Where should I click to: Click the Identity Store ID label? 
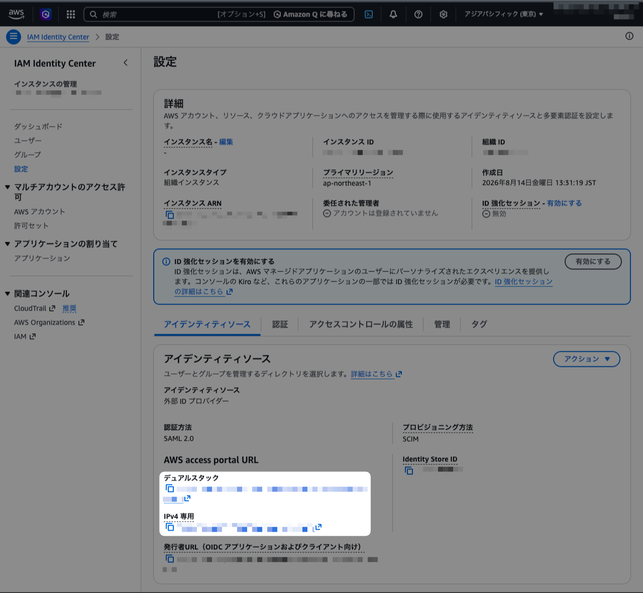[x=430, y=459]
